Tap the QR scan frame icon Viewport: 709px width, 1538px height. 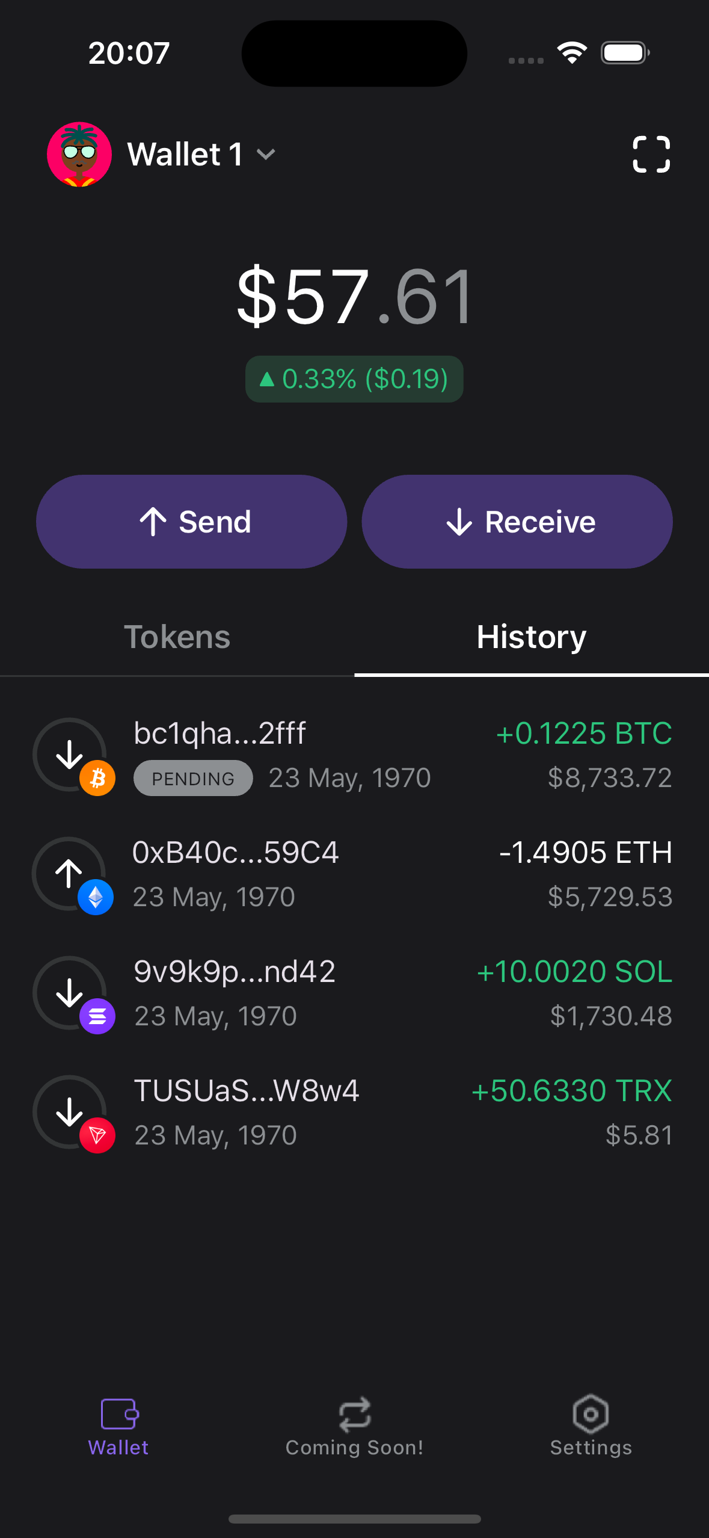[x=651, y=154]
